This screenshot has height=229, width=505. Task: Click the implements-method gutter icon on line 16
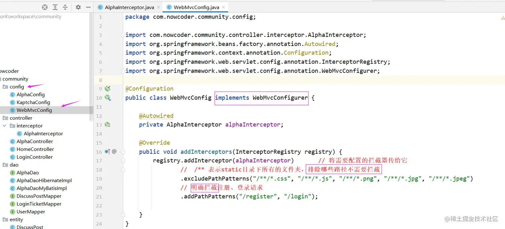pyautogui.click(x=107, y=151)
